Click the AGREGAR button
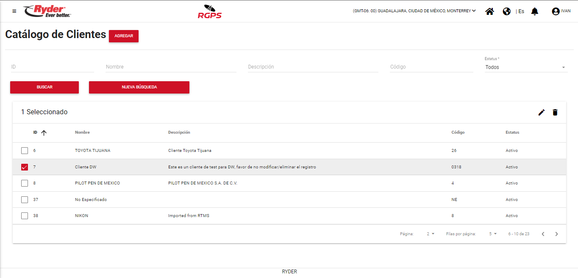This screenshot has height=278, width=578. pyautogui.click(x=124, y=36)
